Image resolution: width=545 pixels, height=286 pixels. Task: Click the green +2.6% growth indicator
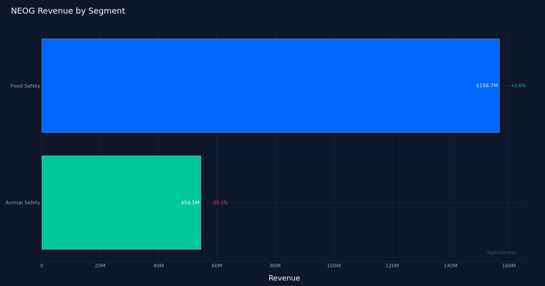pyautogui.click(x=517, y=85)
